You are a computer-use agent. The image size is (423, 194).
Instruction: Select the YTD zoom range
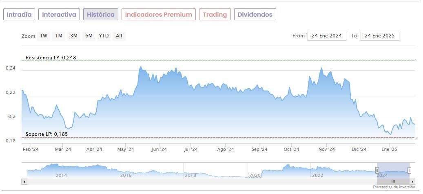pos(104,36)
